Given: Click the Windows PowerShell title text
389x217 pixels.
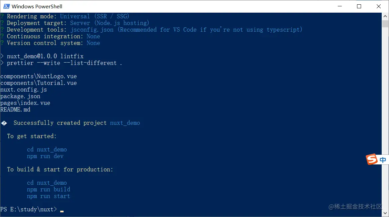Looking at the screenshot, I should [x=37, y=6].
